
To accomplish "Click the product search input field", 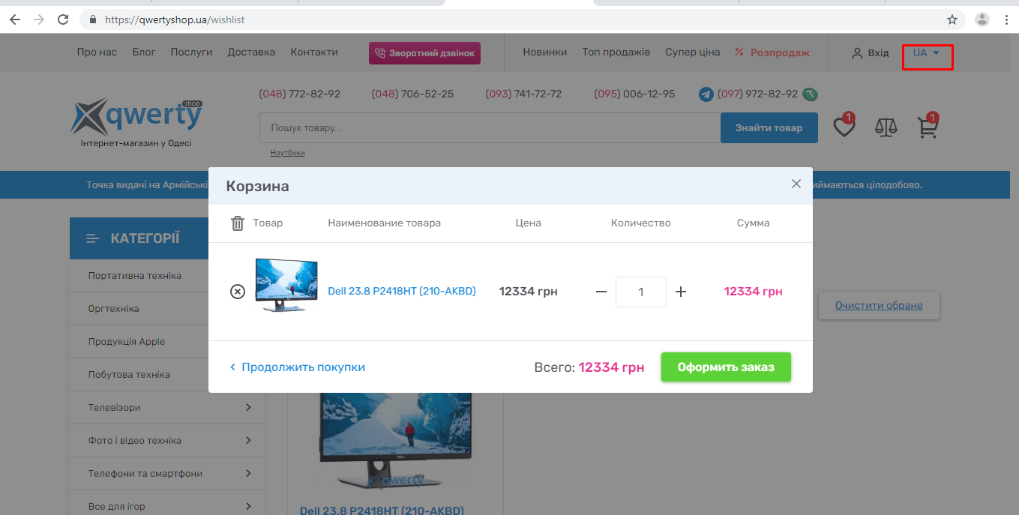I will tap(490, 128).
